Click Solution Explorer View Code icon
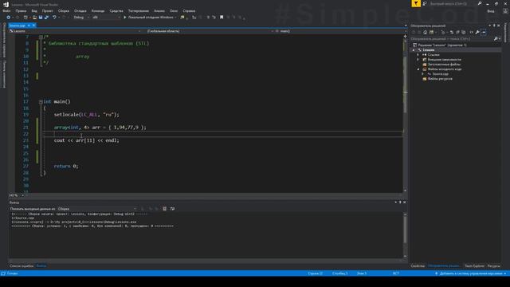The image size is (510, 287). pyautogui.click(x=471, y=32)
